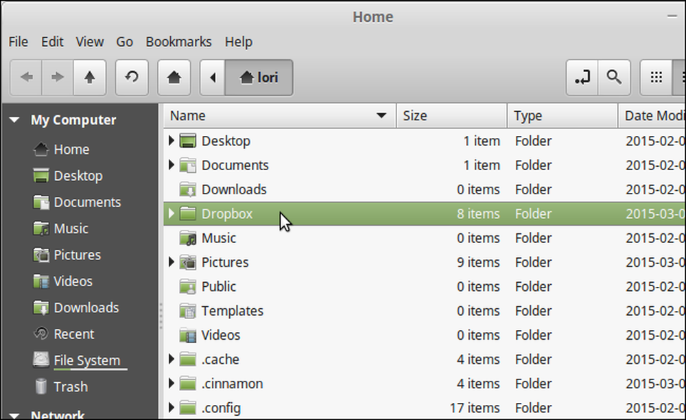Sort by the Name column header
This screenshot has height=420, width=686.
coord(280,116)
